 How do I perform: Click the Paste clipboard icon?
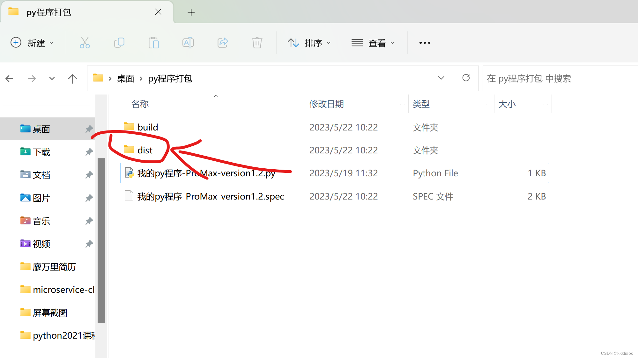(153, 43)
